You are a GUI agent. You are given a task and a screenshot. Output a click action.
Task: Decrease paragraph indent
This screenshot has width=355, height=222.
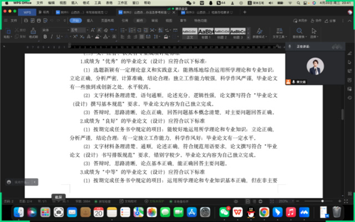pos(139,30)
